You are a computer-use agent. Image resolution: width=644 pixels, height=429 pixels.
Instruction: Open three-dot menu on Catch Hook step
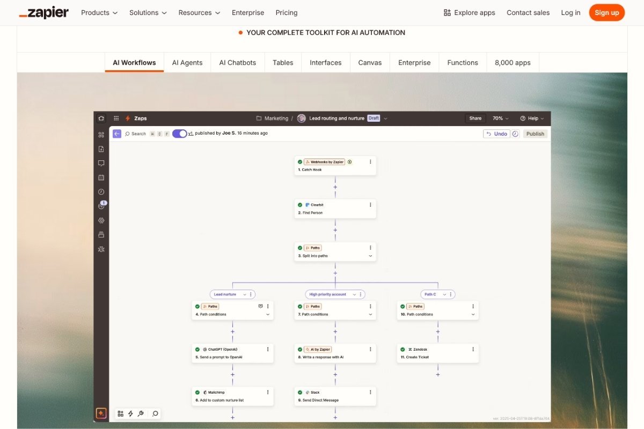(370, 161)
